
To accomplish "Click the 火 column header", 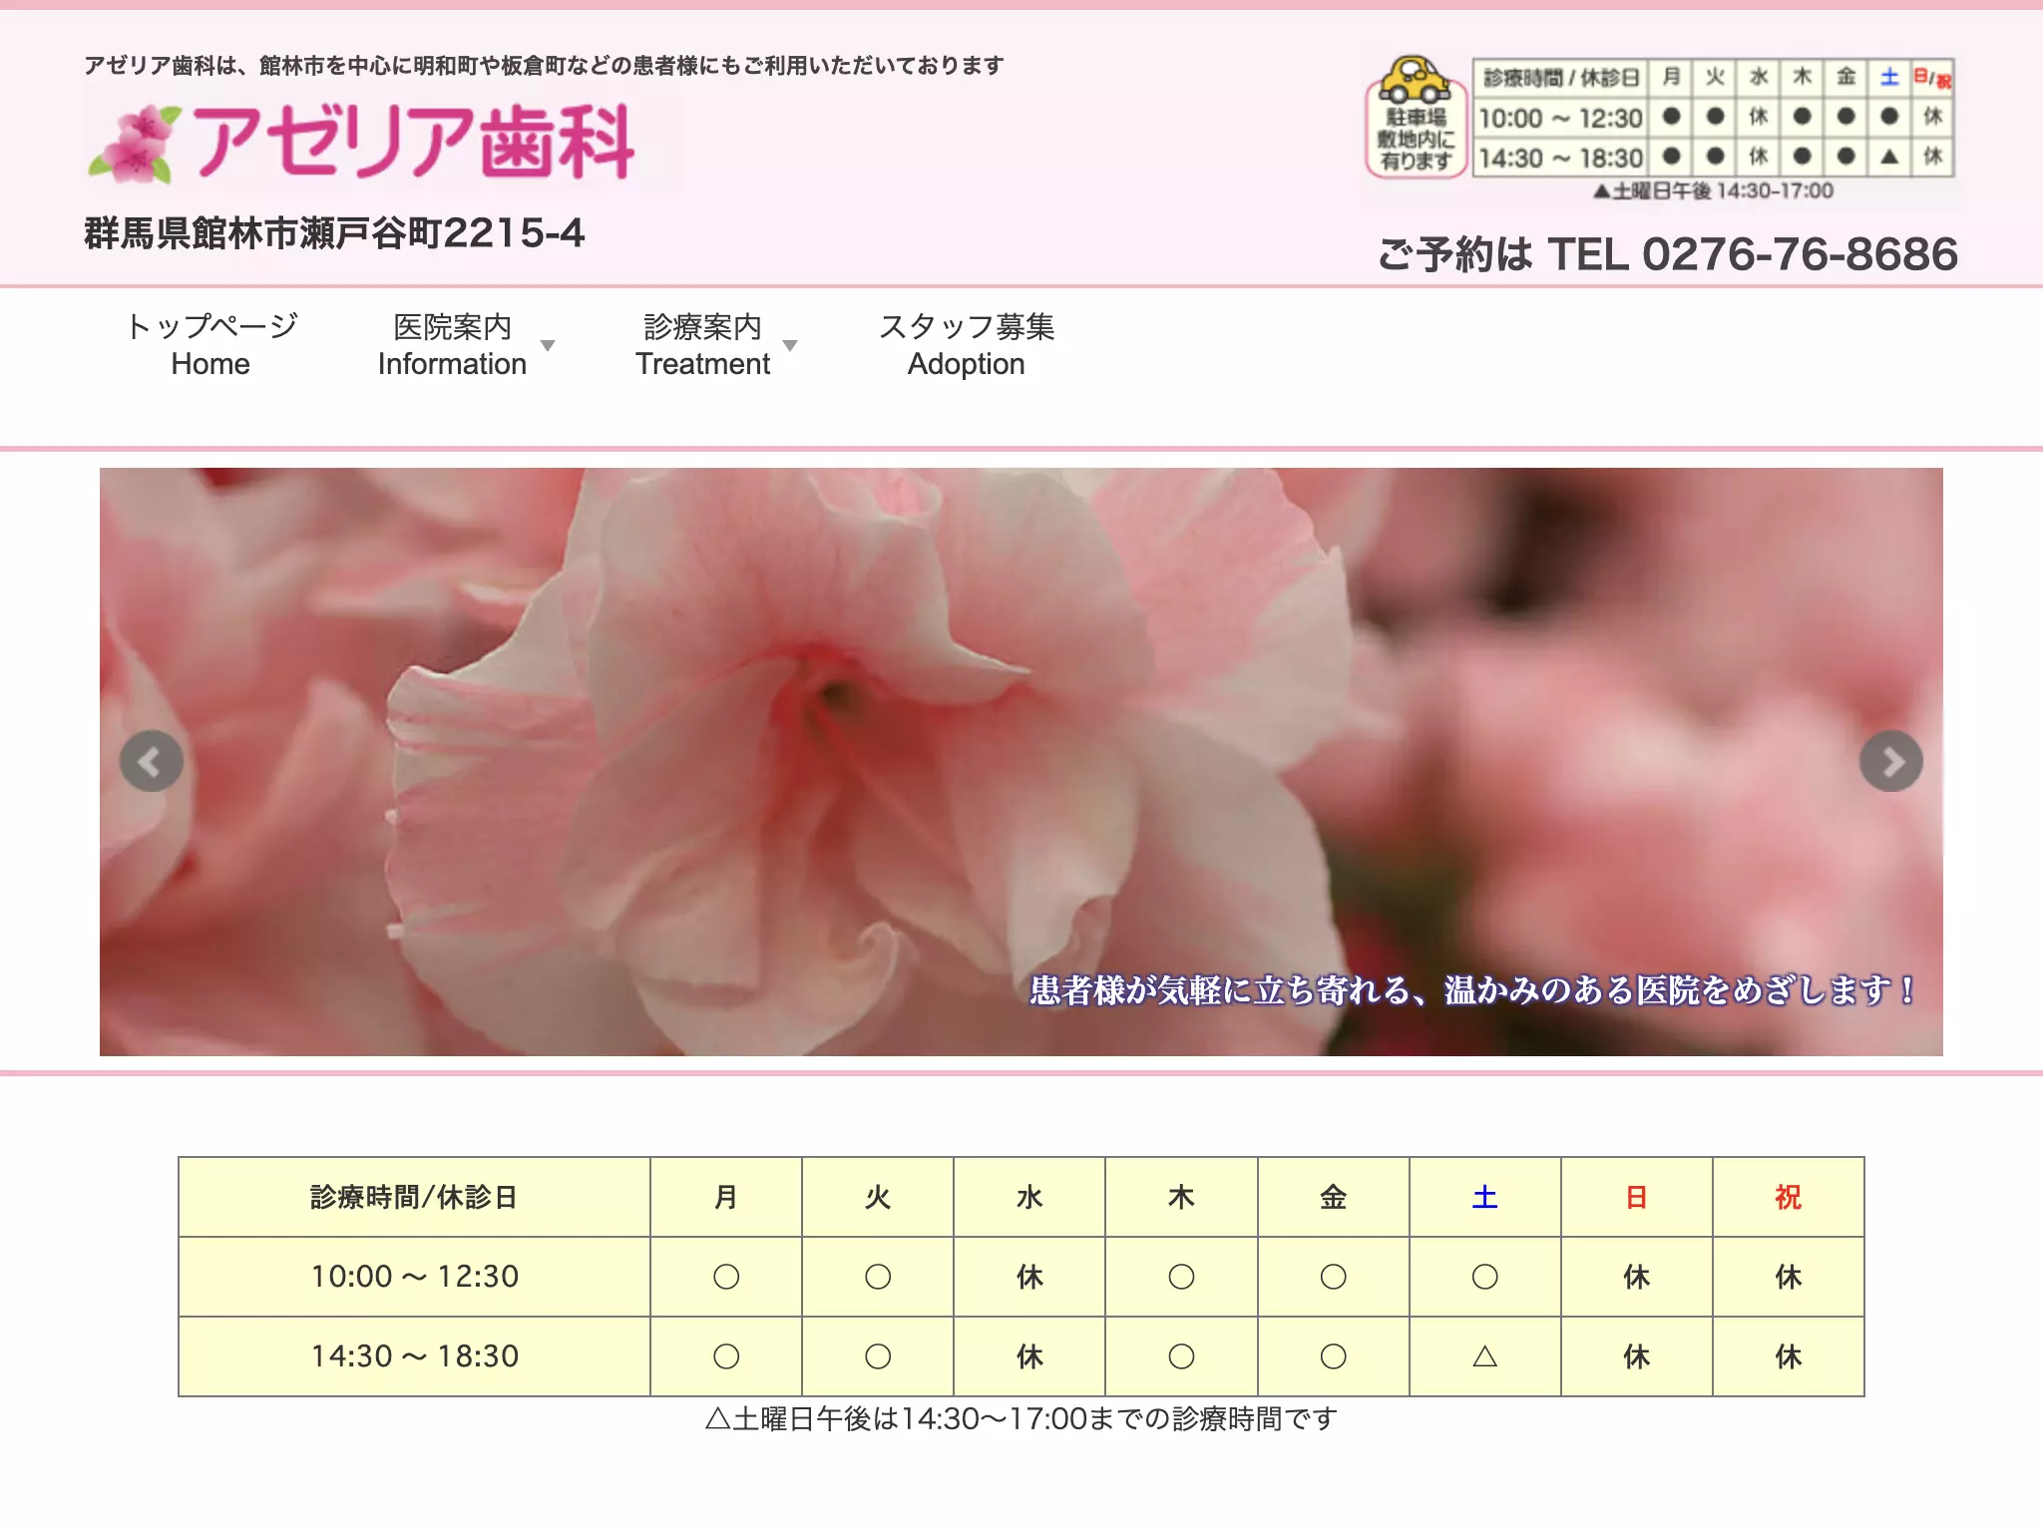I will 878,1197.
